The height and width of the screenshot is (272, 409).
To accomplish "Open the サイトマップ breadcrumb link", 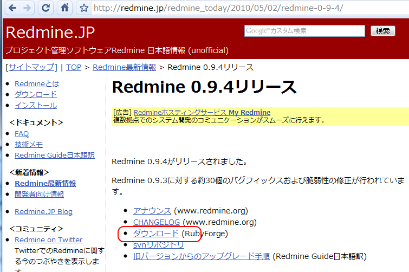I will [31, 67].
